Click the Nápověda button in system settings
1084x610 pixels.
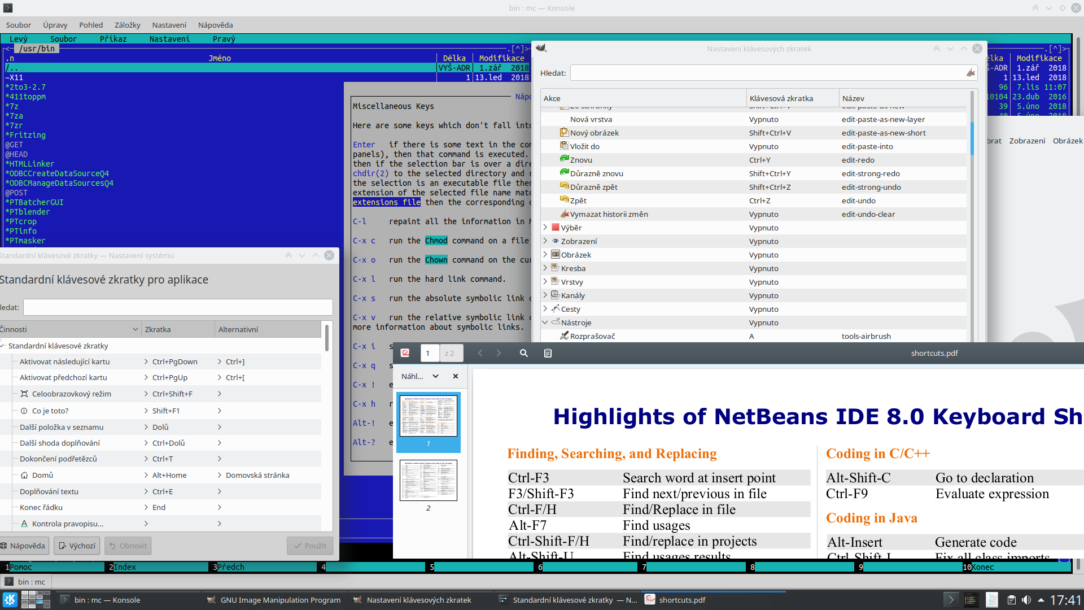click(23, 546)
